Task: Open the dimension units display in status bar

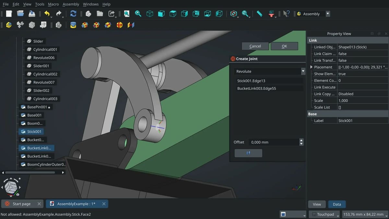Action: (365, 214)
